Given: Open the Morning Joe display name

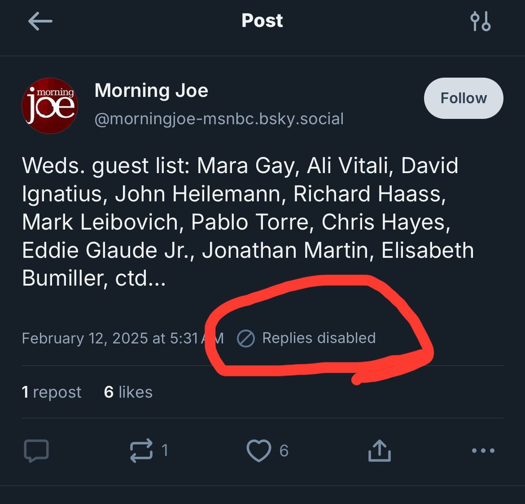Looking at the screenshot, I should click(151, 91).
